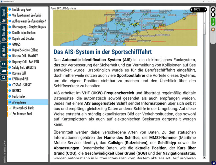Open Urgency Call - PAN PAN chapter
The image size is (216, 165).
(28, 62)
